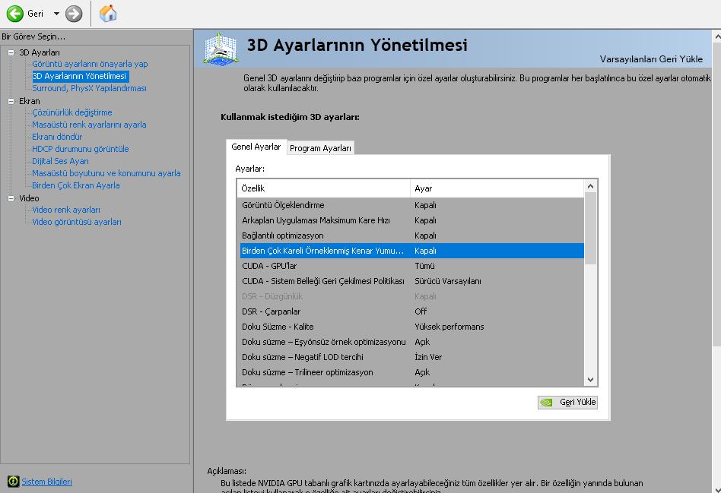Image resolution: width=721 pixels, height=493 pixels.
Task: Click the Yüksek performans setting value
Action: click(449, 327)
